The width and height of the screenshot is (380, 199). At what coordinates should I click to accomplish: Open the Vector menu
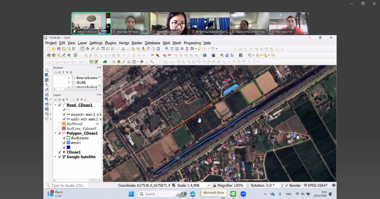(124, 43)
